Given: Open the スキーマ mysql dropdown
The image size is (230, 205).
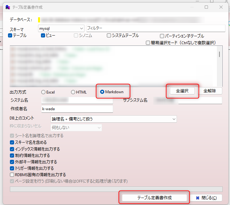Looking at the screenshot, I should point(61,28).
